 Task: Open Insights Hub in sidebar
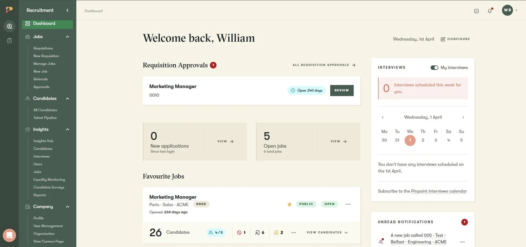[43, 141]
